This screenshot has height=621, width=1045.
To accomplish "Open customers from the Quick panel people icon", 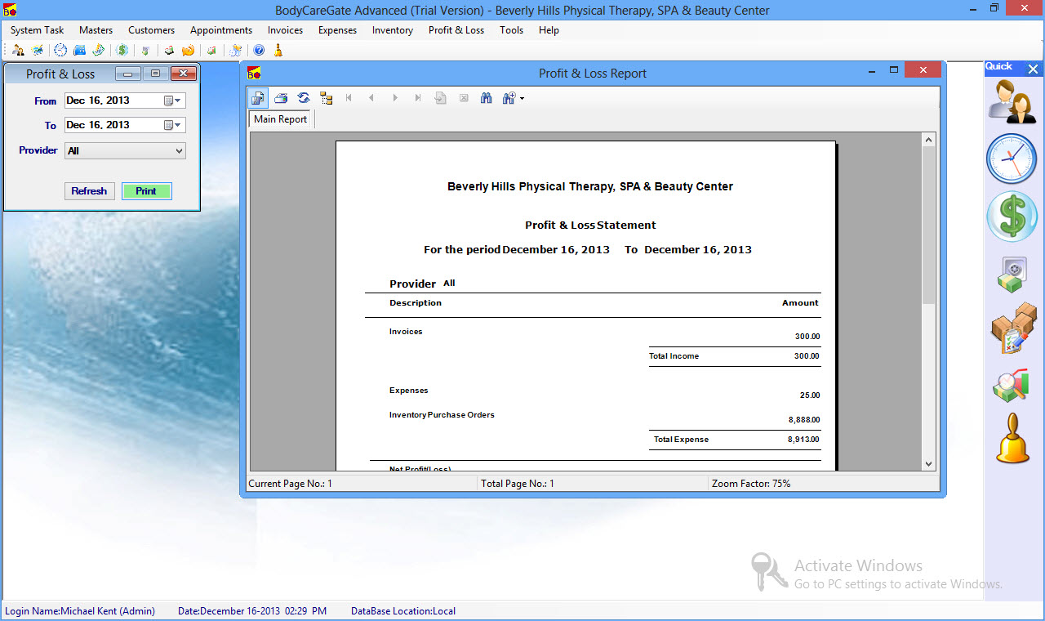I will tap(1012, 101).
